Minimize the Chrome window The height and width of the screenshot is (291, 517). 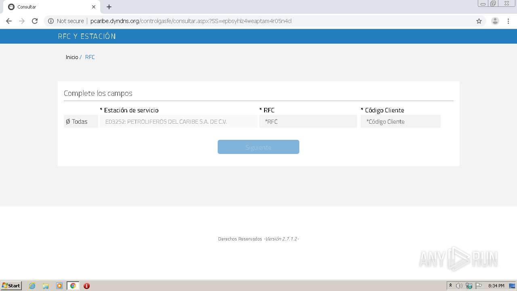click(483, 4)
